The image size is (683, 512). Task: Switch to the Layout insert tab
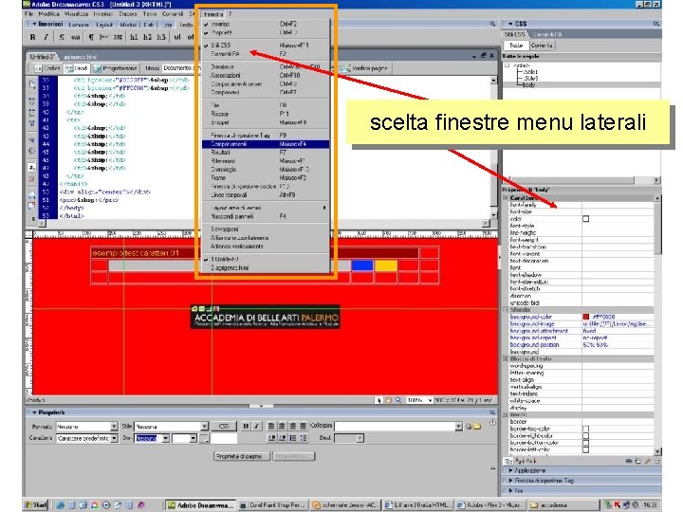pyautogui.click(x=104, y=25)
